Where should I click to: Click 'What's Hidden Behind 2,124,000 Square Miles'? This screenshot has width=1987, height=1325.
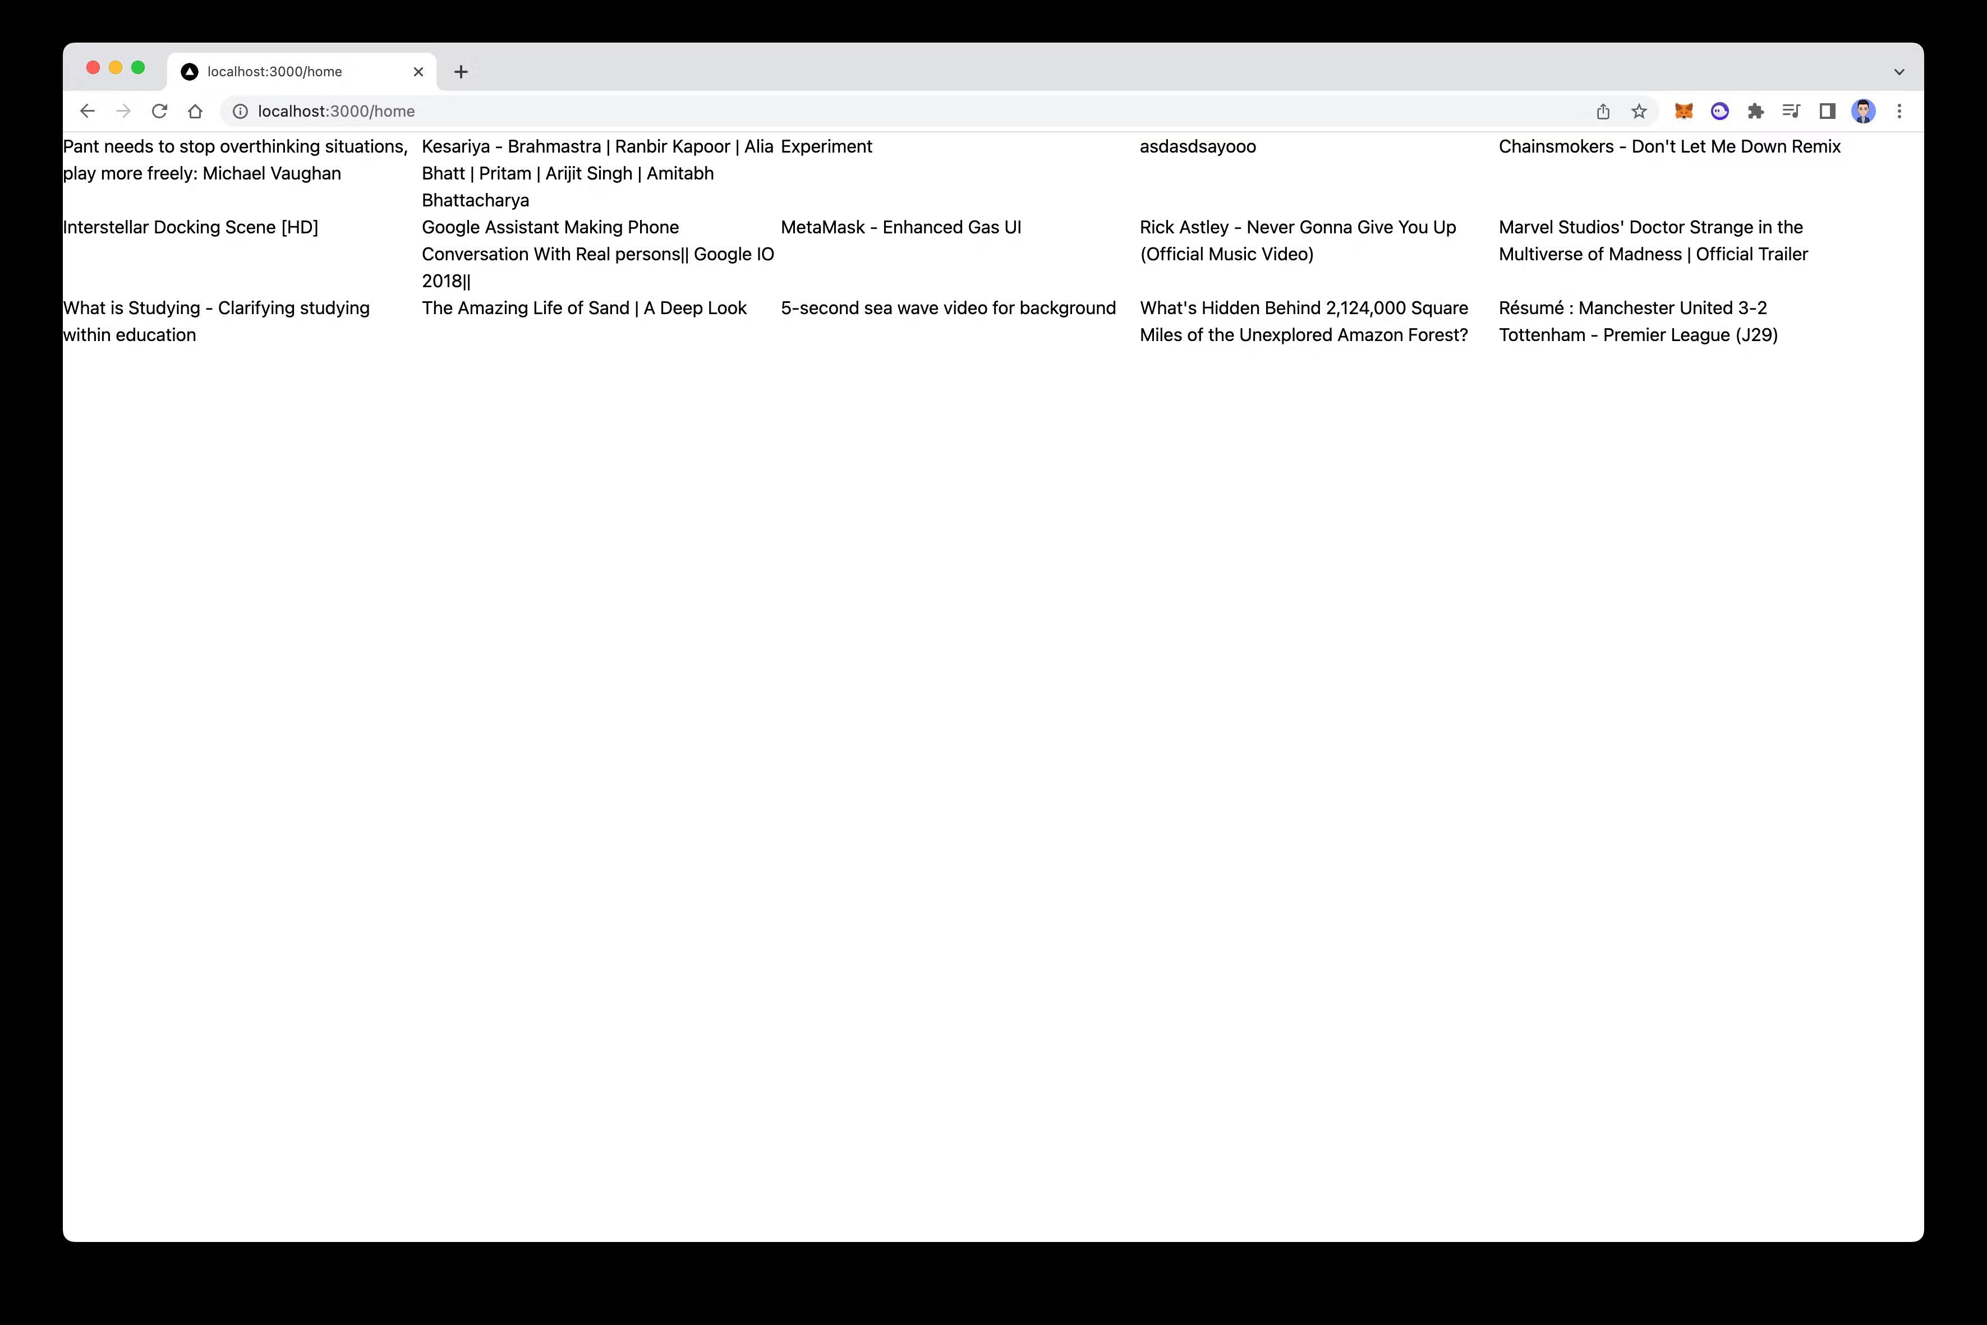coord(1304,321)
